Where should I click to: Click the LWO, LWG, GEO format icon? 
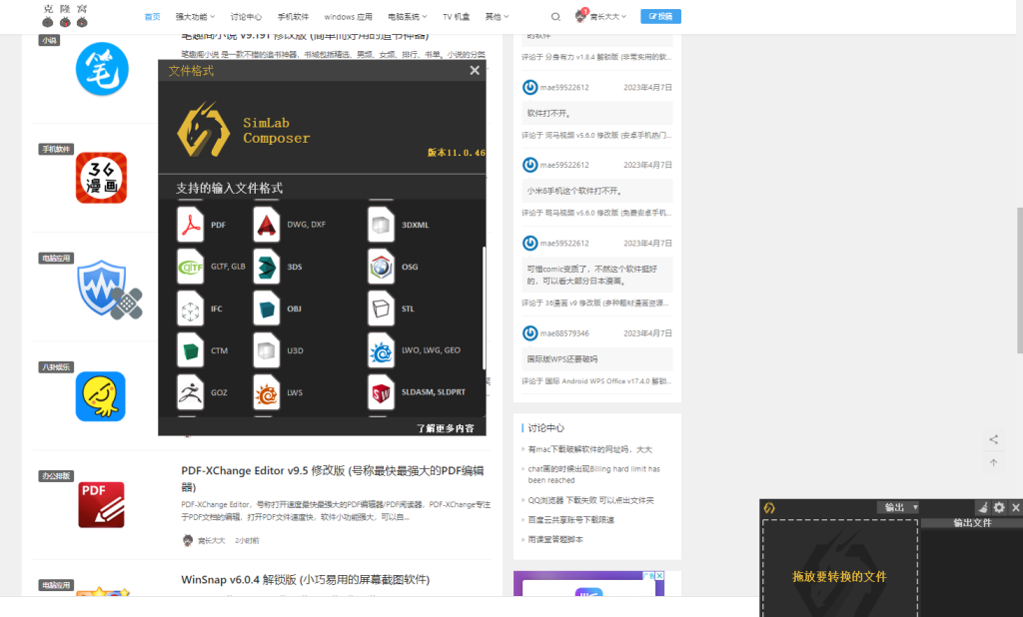click(x=381, y=350)
